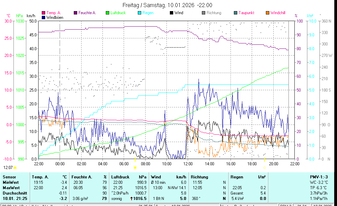Screen dimensions: 337x206
Task: Click the black Wind legend square
Action: tap(172, 13)
